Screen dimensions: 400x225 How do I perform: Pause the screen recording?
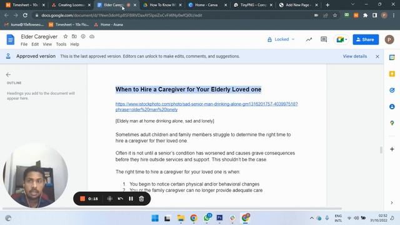pos(131,199)
